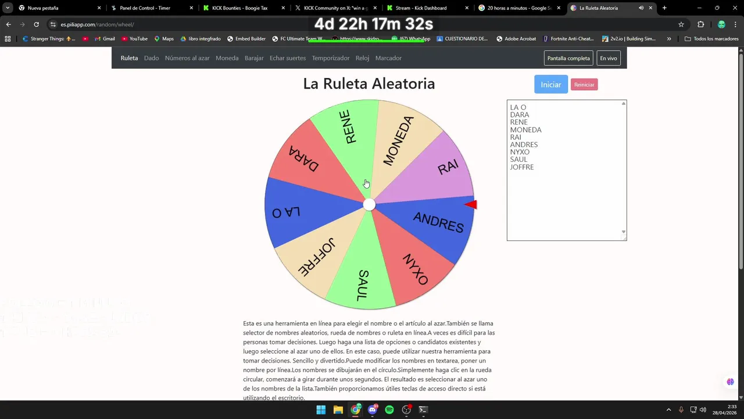Image resolution: width=744 pixels, height=419 pixels.
Task: Switch to the Panel de Control - Timer tab
Action: (x=152, y=8)
